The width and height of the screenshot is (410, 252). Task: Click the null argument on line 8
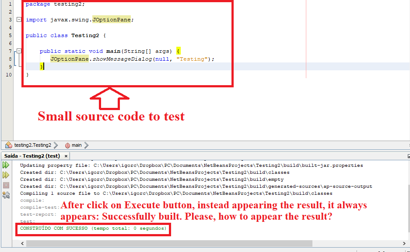[162, 59]
